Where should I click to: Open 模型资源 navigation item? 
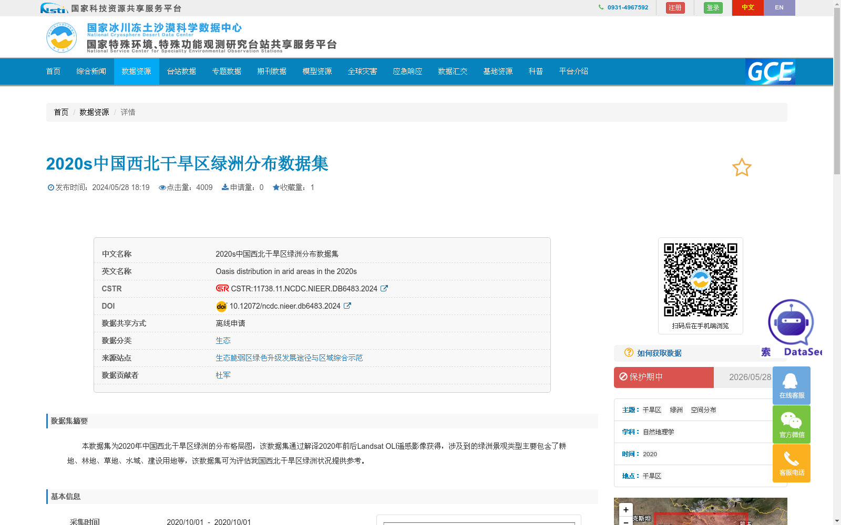tap(317, 71)
